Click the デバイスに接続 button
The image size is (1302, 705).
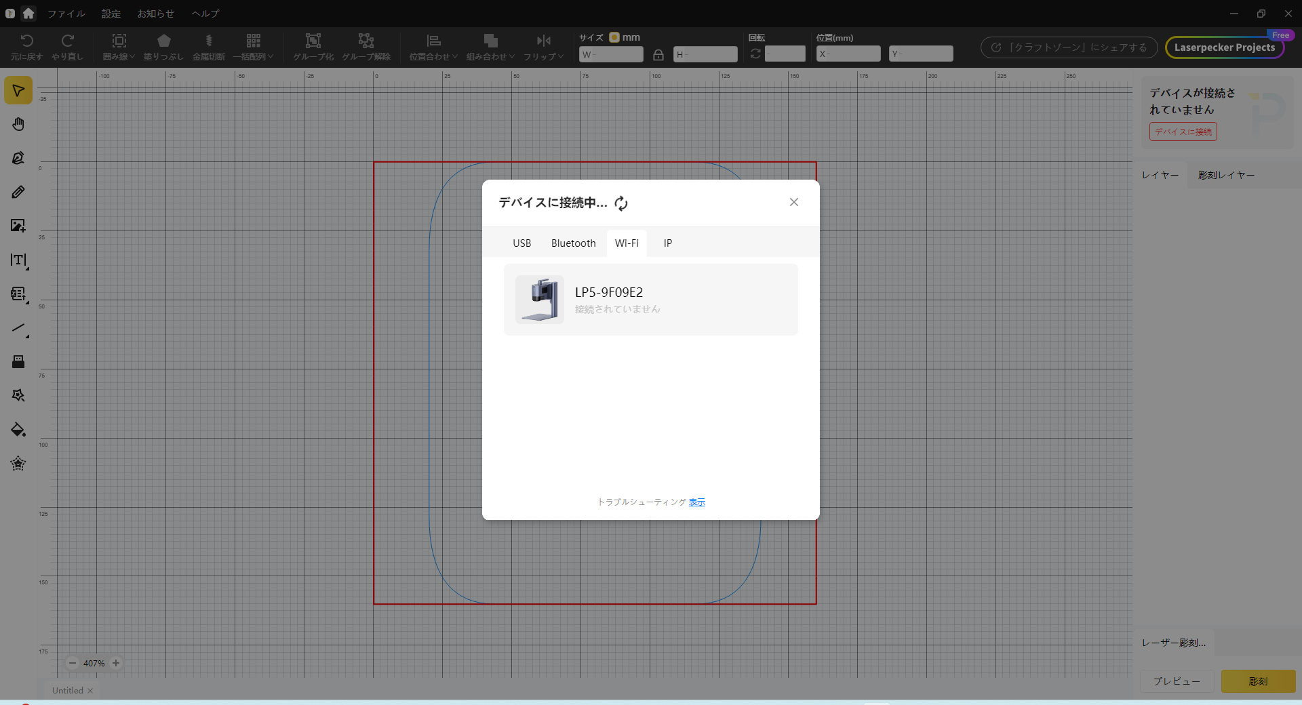[x=1183, y=132]
